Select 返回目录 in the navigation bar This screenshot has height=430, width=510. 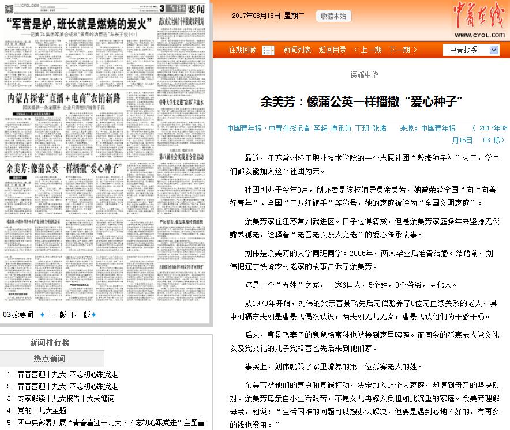coord(332,50)
